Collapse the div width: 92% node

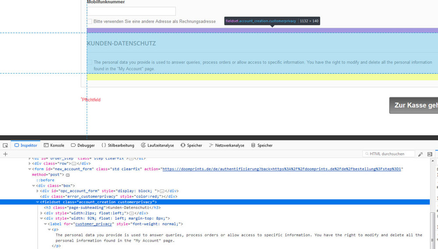pos(41,218)
